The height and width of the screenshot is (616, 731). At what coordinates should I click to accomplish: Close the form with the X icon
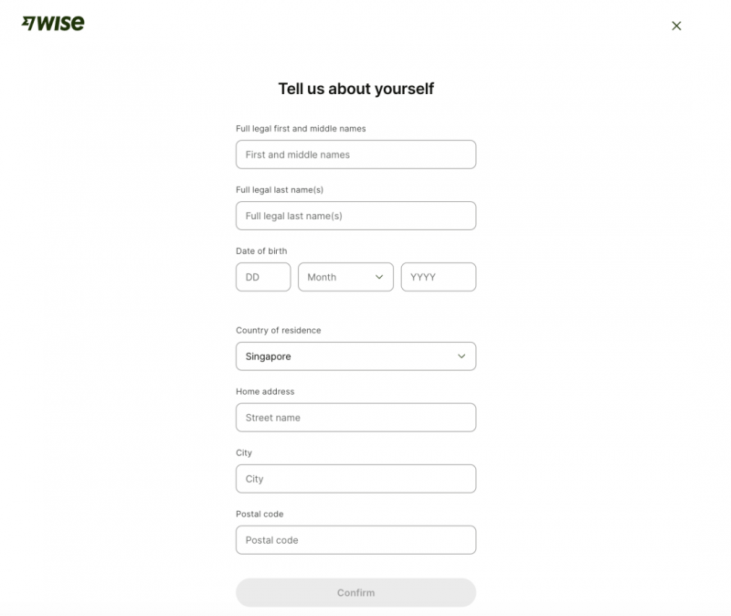click(676, 26)
